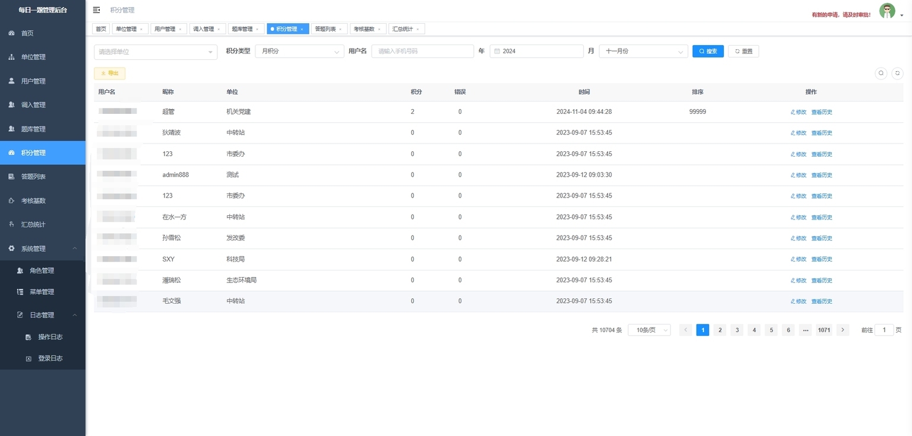Open 操作日志 under 日志管理

tap(50, 337)
